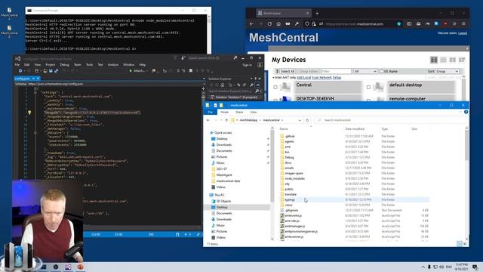Click the lightbulb quick action in code editor
This screenshot has height=272, width=483.
[29, 113]
